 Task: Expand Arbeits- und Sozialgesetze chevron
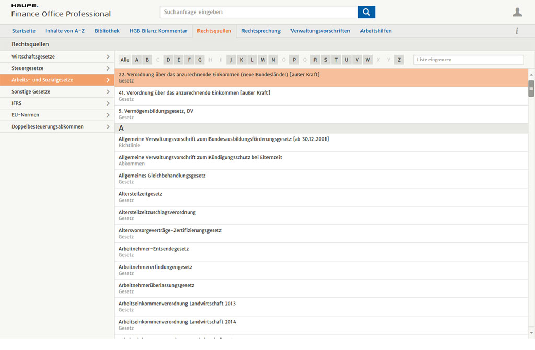pos(108,80)
